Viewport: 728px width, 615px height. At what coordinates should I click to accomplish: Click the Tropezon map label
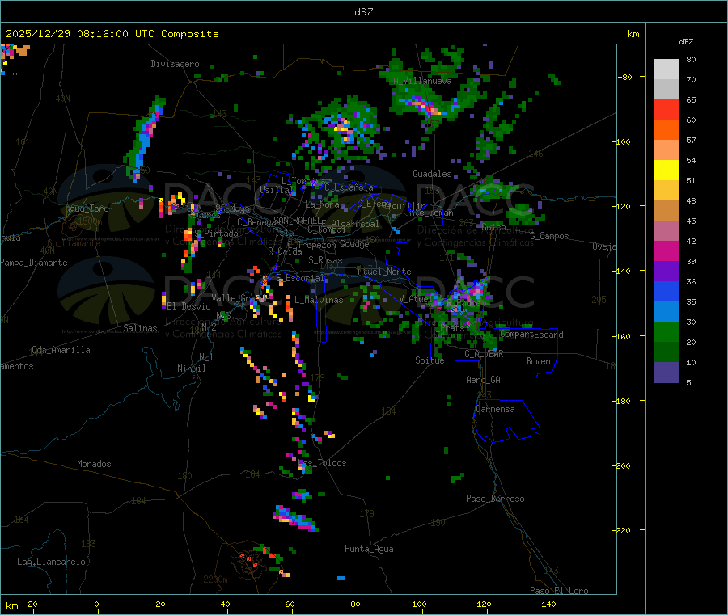tap(317, 244)
